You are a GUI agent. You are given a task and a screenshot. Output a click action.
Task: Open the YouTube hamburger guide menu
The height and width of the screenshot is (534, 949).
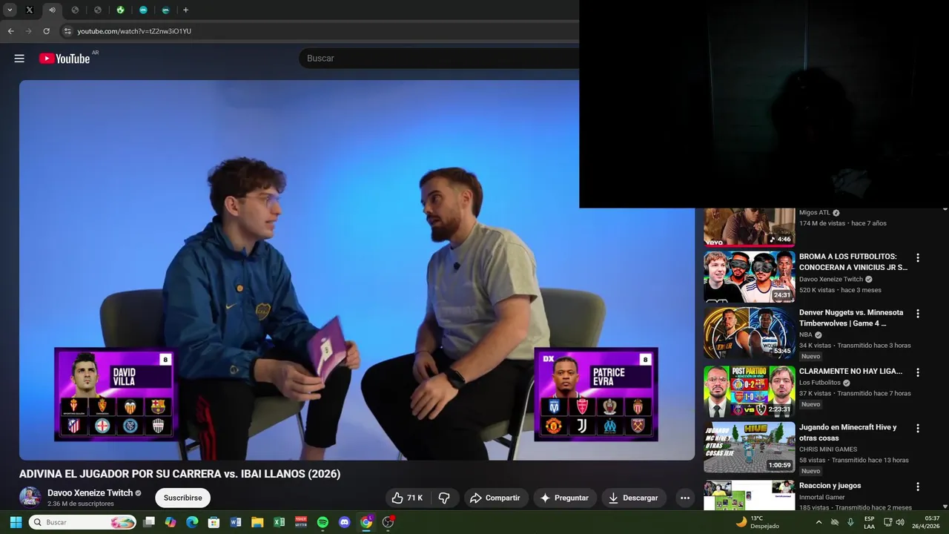coord(19,59)
